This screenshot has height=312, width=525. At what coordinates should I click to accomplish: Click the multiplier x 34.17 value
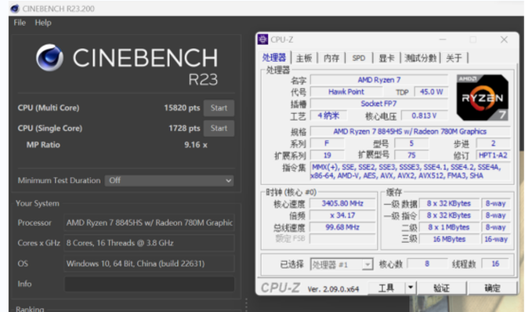click(x=342, y=215)
